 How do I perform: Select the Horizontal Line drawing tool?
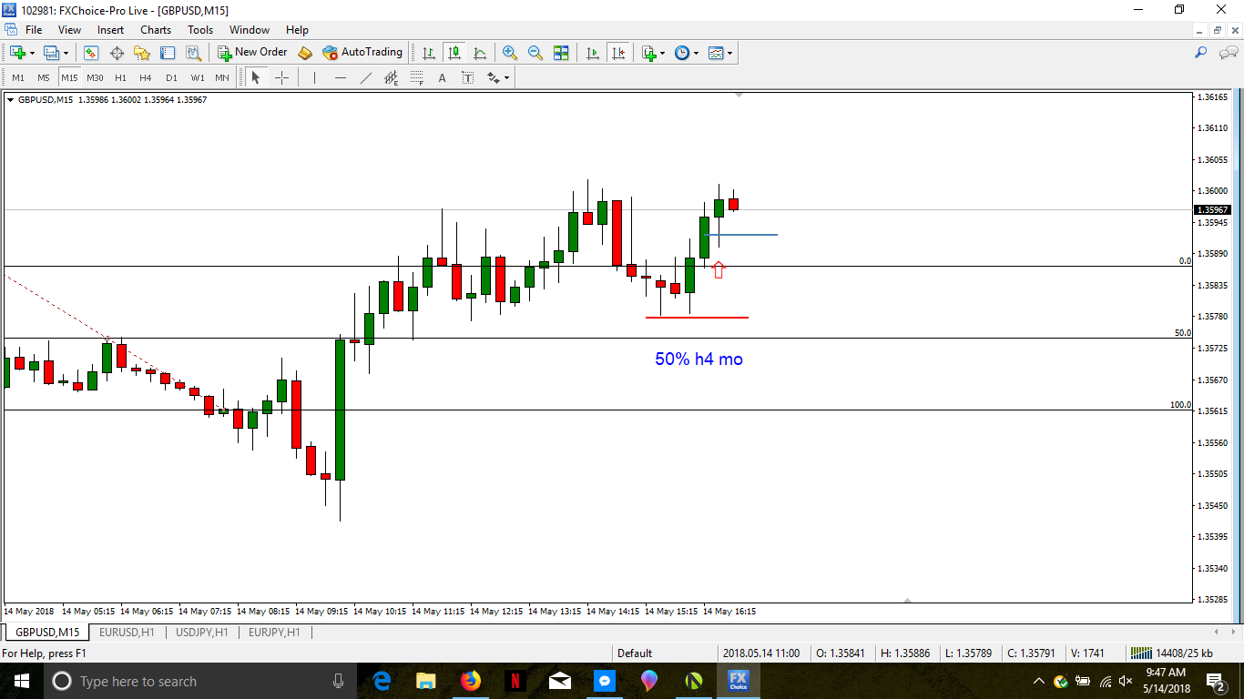pyautogui.click(x=340, y=78)
